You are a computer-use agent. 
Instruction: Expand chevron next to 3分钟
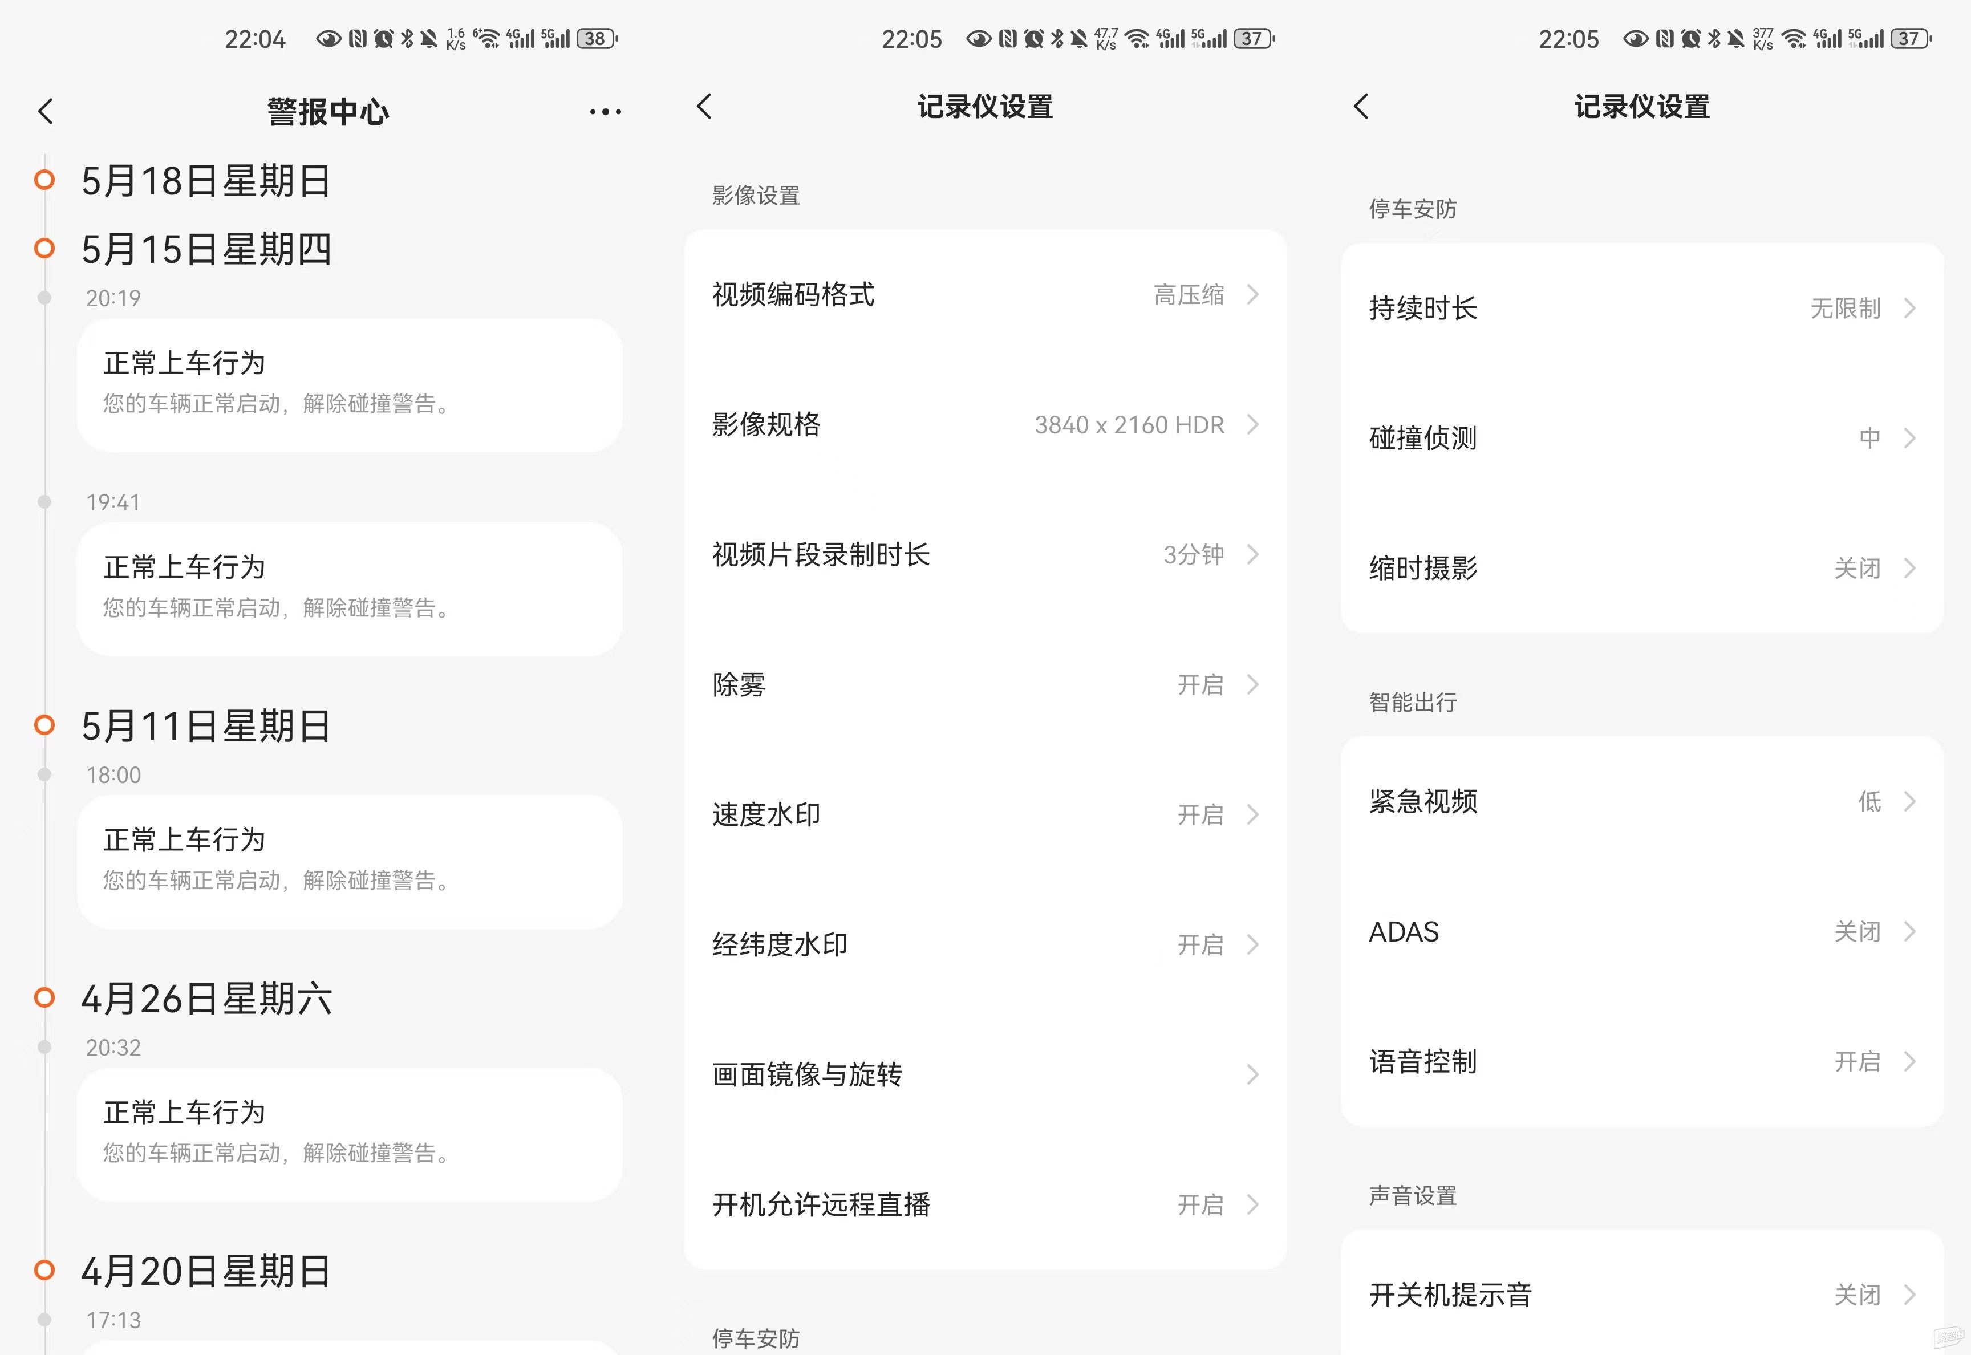[1253, 554]
